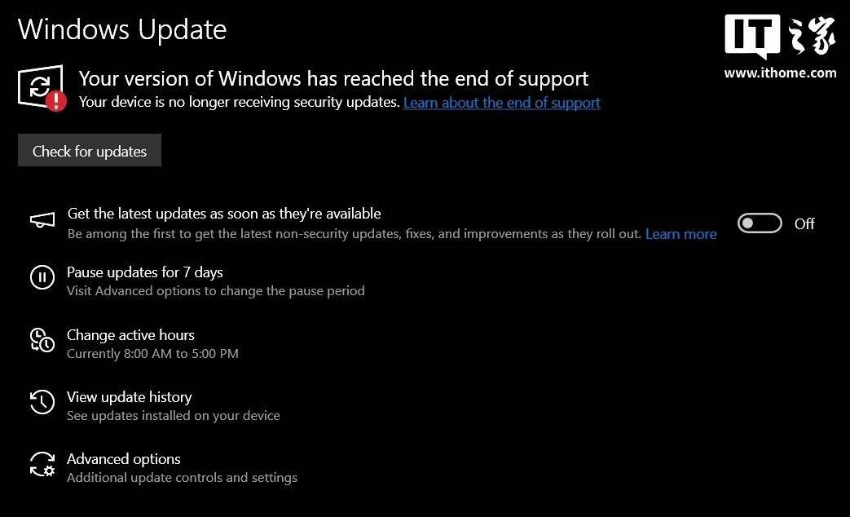
Task: Click the active hours clock icon
Action: (42, 340)
